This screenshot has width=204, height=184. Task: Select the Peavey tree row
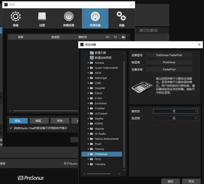click(102, 149)
